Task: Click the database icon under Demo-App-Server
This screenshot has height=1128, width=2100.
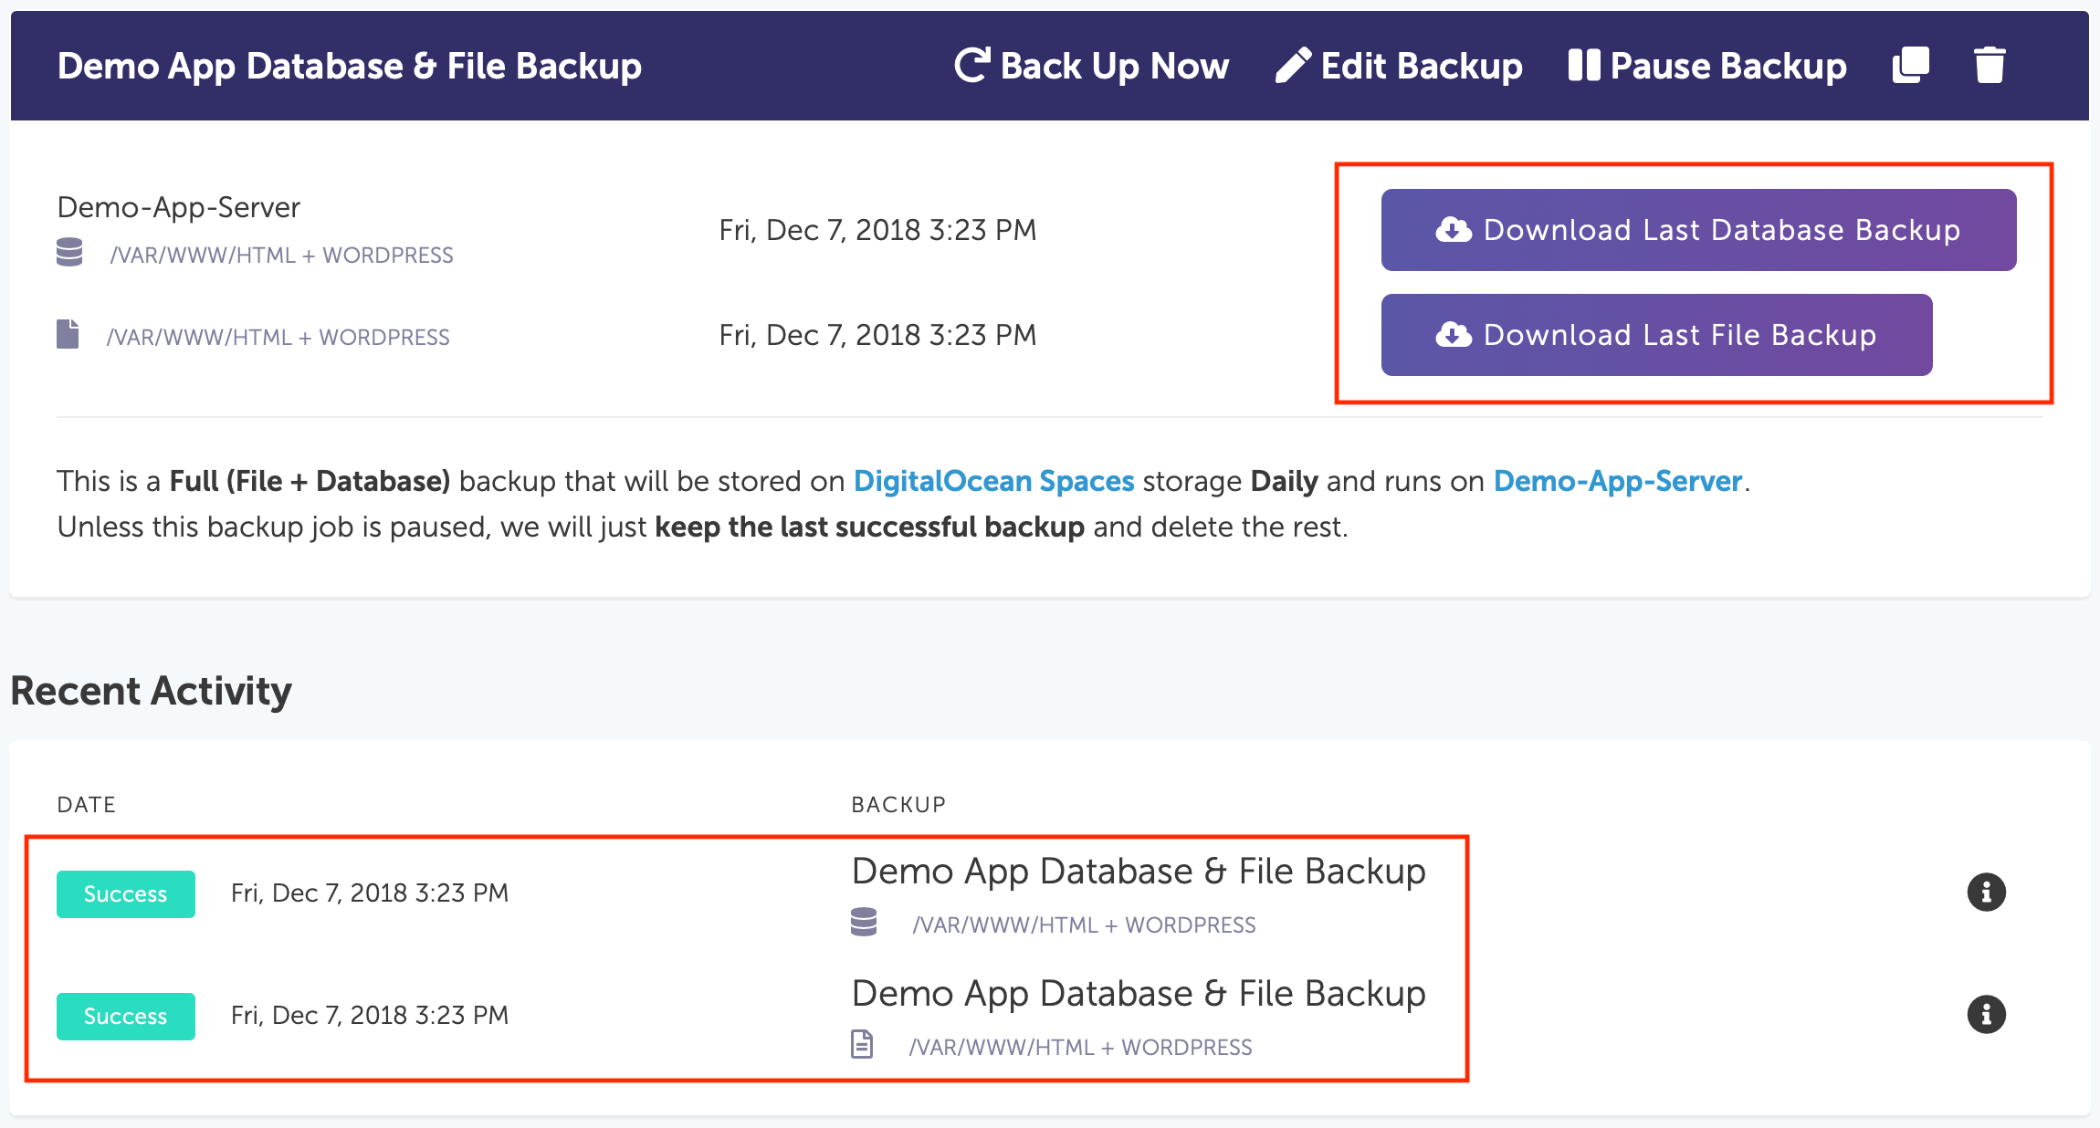Action: point(69,252)
